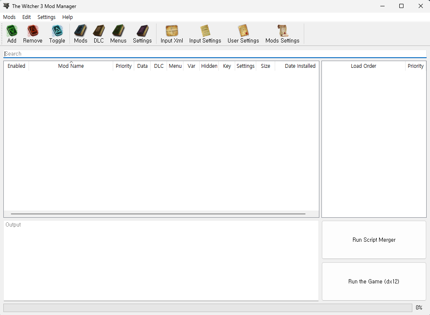Image resolution: width=430 pixels, height=315 pixels.
Task: Open the Input Settings parchment icon
Action: pos(205,31)
